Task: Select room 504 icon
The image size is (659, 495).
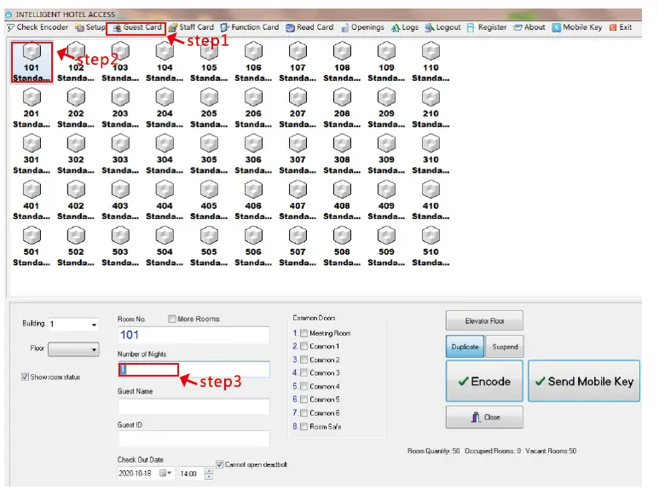Action: pyautogui.click(x=165, y=236)
